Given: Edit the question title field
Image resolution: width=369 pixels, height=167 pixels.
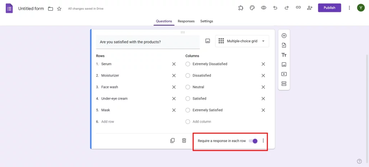Looking at the screenshot, I should point(148,42).
